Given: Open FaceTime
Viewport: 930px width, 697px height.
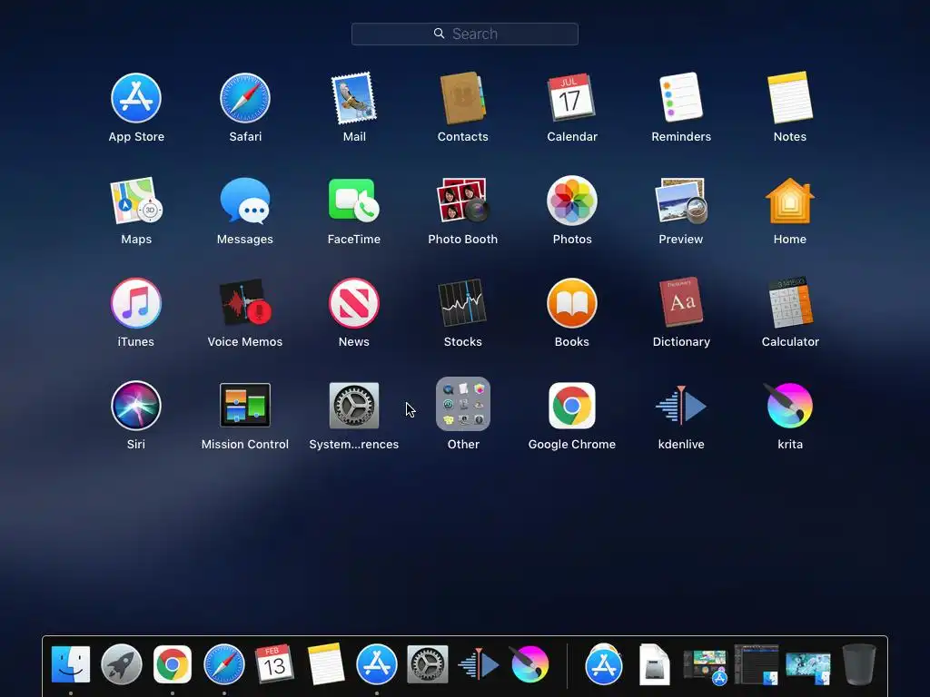Looking at the screenshot, I should pos(354,201).
